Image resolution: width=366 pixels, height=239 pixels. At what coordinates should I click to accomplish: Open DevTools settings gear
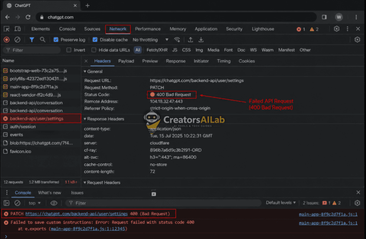pyautogui.click(x=336, y=29)
